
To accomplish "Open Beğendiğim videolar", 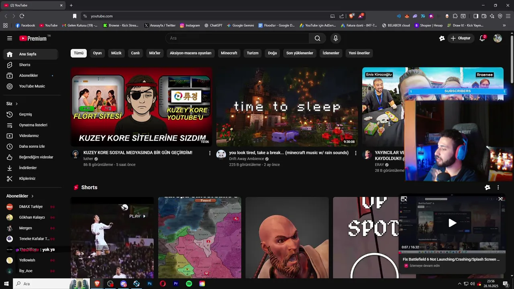I will [31, 157].
